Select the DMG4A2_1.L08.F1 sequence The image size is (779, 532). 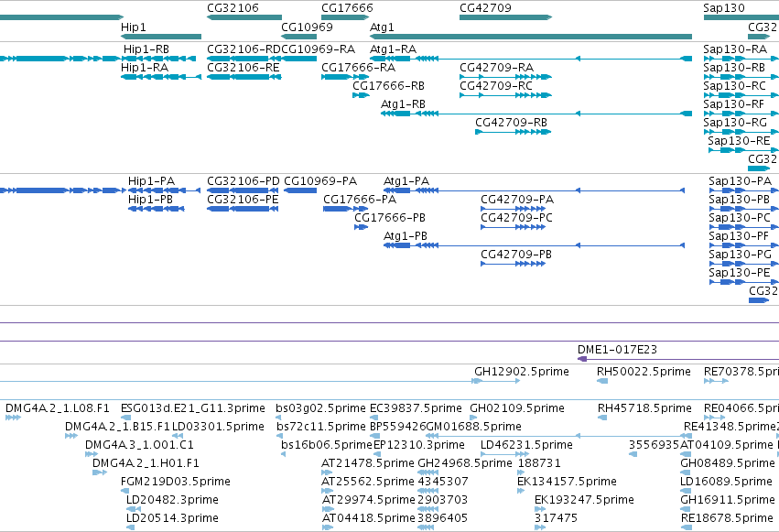13,418
